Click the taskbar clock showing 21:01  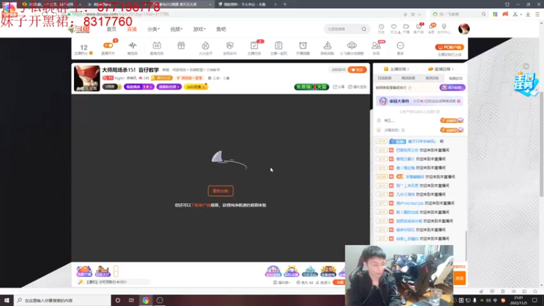coord(518,300)
